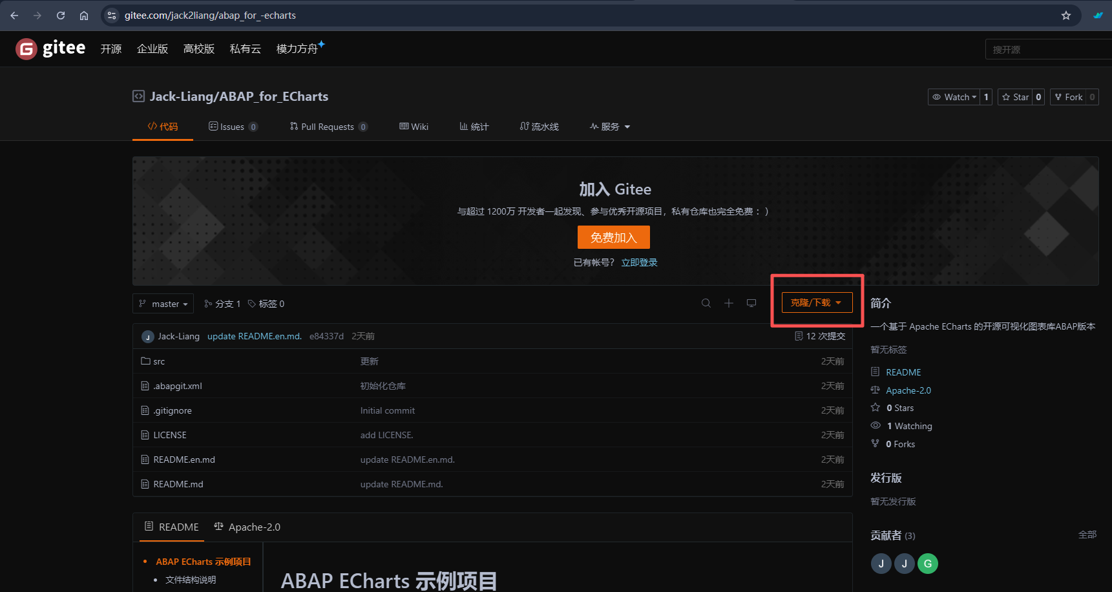Screen dimensions: 1112x592
Task: Click 标签 0 tags link
Action: tap(266, 304)
